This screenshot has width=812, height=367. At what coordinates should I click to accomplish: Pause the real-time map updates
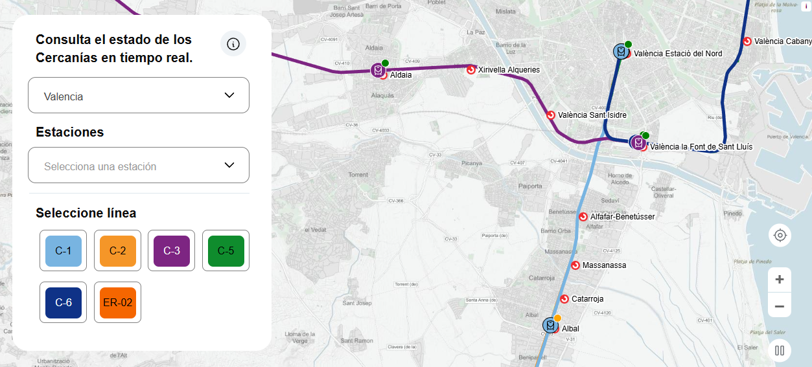coord(780,351)
